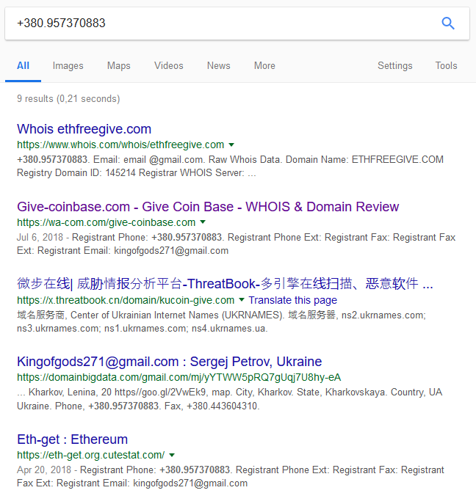Expand the More search options menu
The image size is (476, 493).
tap(264, 66)
